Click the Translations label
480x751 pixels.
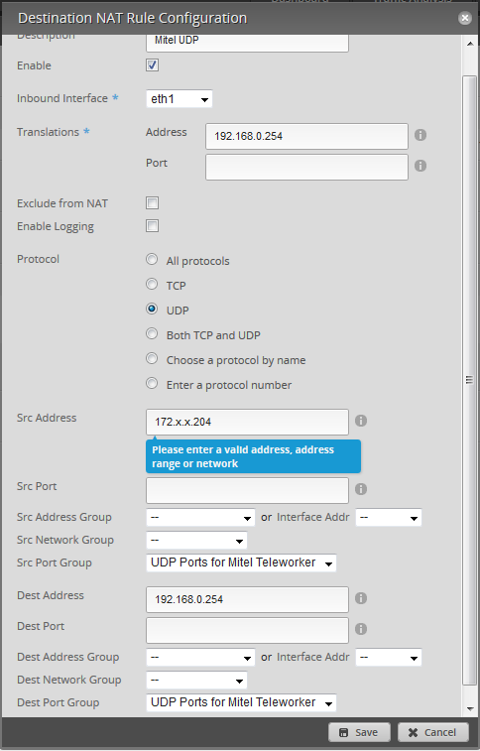coord(48,132)
